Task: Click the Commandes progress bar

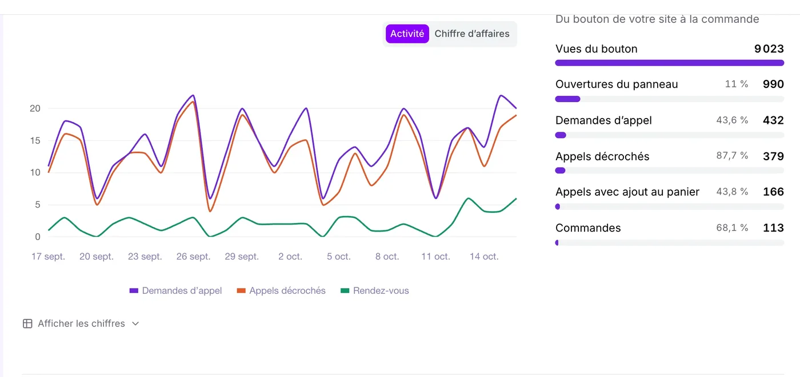Action: tap(670, 242)
